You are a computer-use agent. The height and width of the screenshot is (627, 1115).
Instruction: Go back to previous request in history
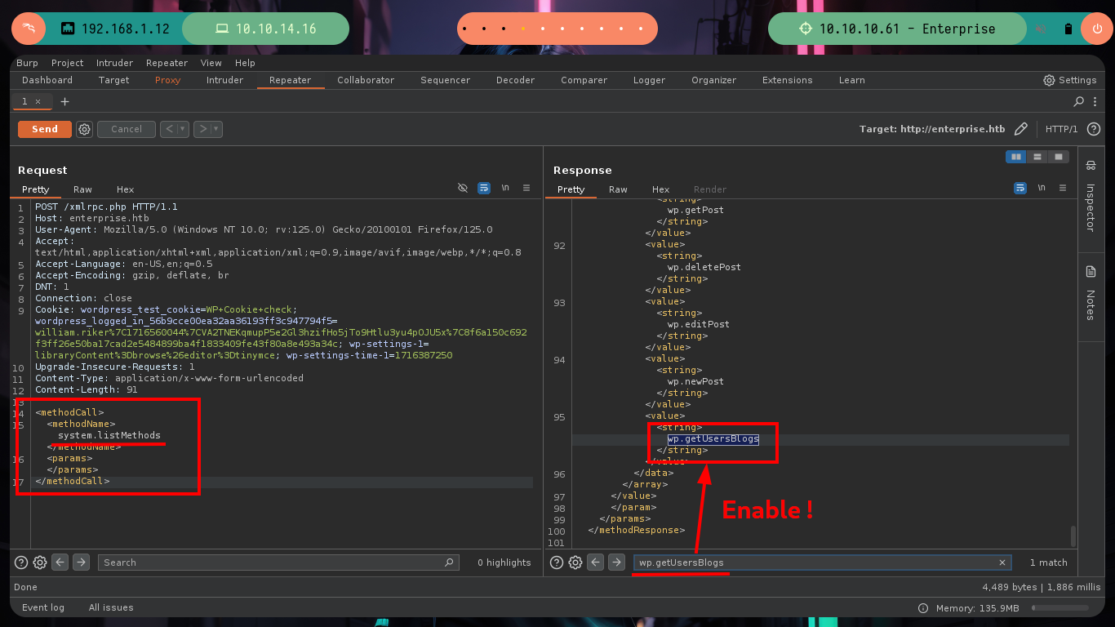pyautogui.click(x=168, y=129)
